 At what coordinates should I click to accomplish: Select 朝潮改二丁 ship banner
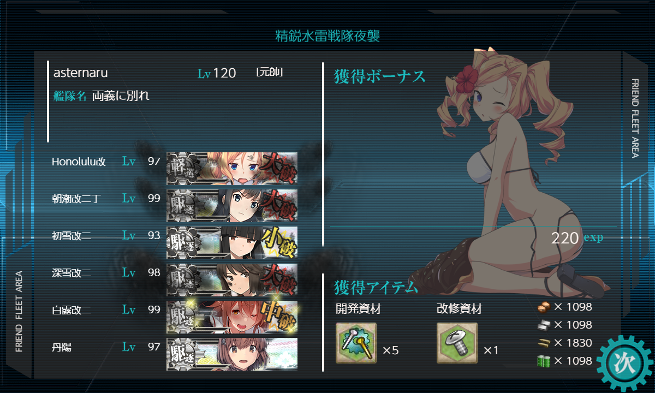pos(232,206)
